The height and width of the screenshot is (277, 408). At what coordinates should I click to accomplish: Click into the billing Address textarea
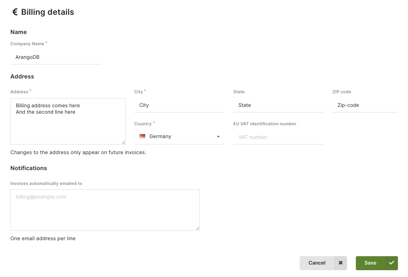pos(68,121)
